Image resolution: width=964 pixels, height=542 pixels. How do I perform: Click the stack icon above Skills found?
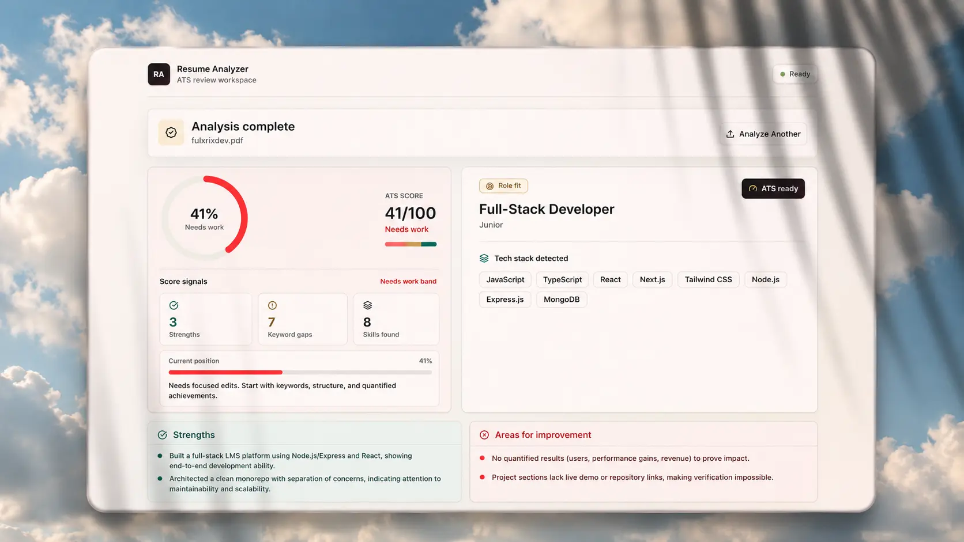(367, 305)
